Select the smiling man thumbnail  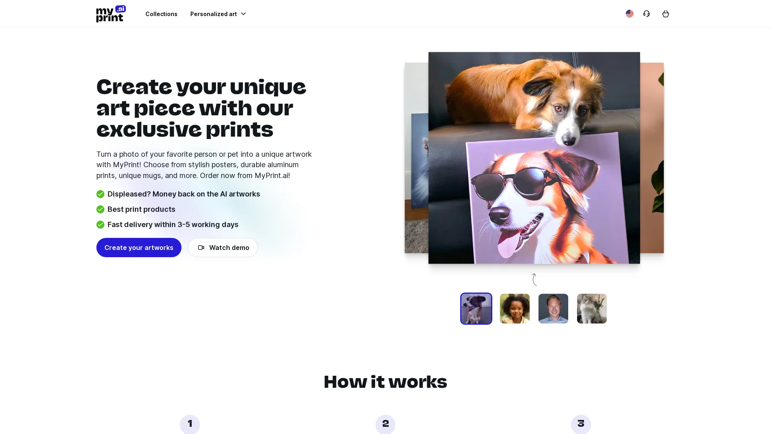coord(553,309)
